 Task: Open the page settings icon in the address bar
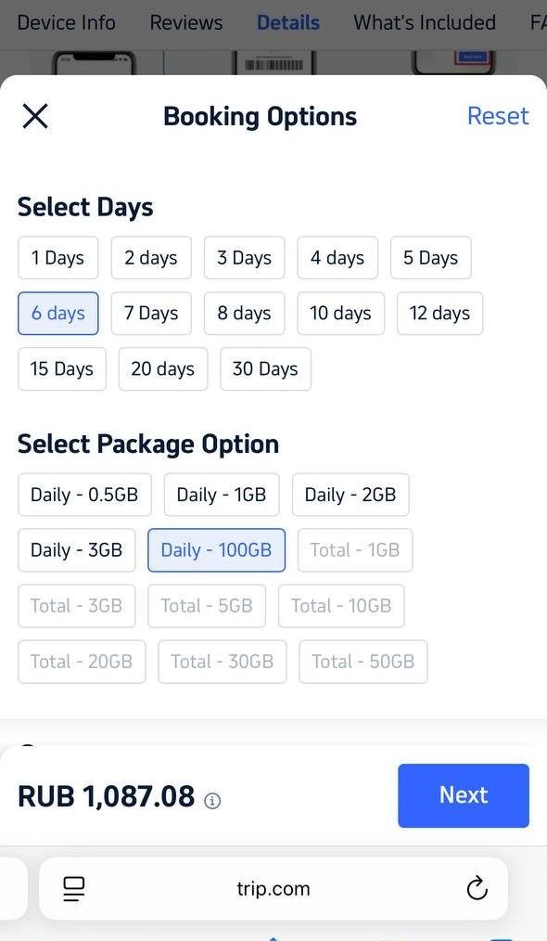click(74, 889)
